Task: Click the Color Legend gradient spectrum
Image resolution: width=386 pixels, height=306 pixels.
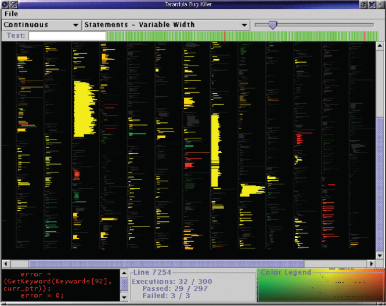Action: click(319, 287)
